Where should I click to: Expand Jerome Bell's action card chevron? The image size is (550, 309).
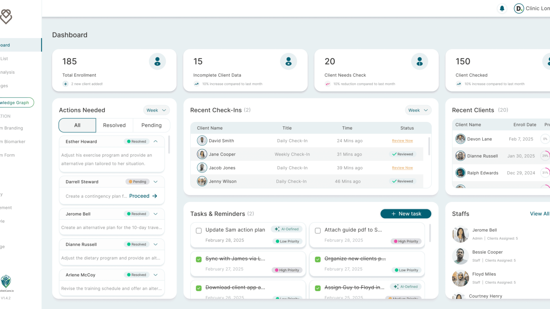[156, 214]
